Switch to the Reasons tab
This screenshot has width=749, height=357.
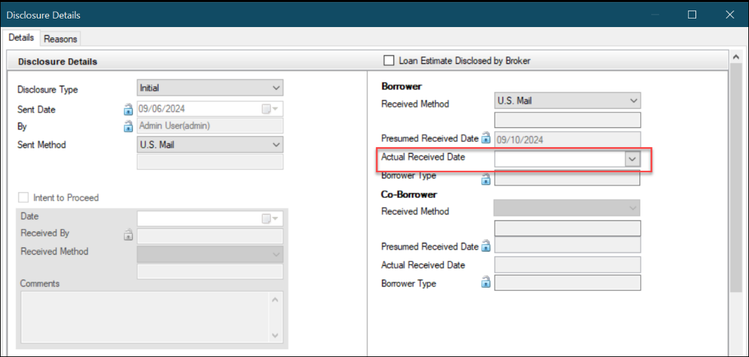coord(61,39)
